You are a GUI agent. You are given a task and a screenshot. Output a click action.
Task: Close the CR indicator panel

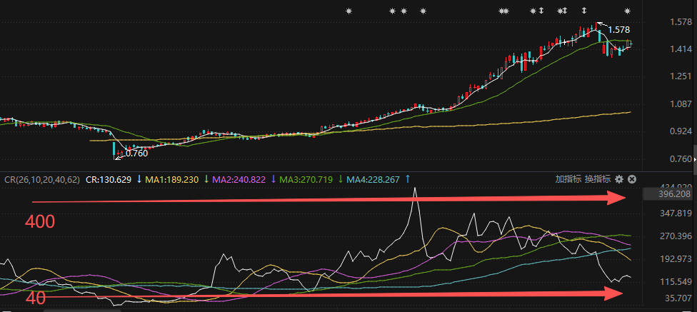631,179
